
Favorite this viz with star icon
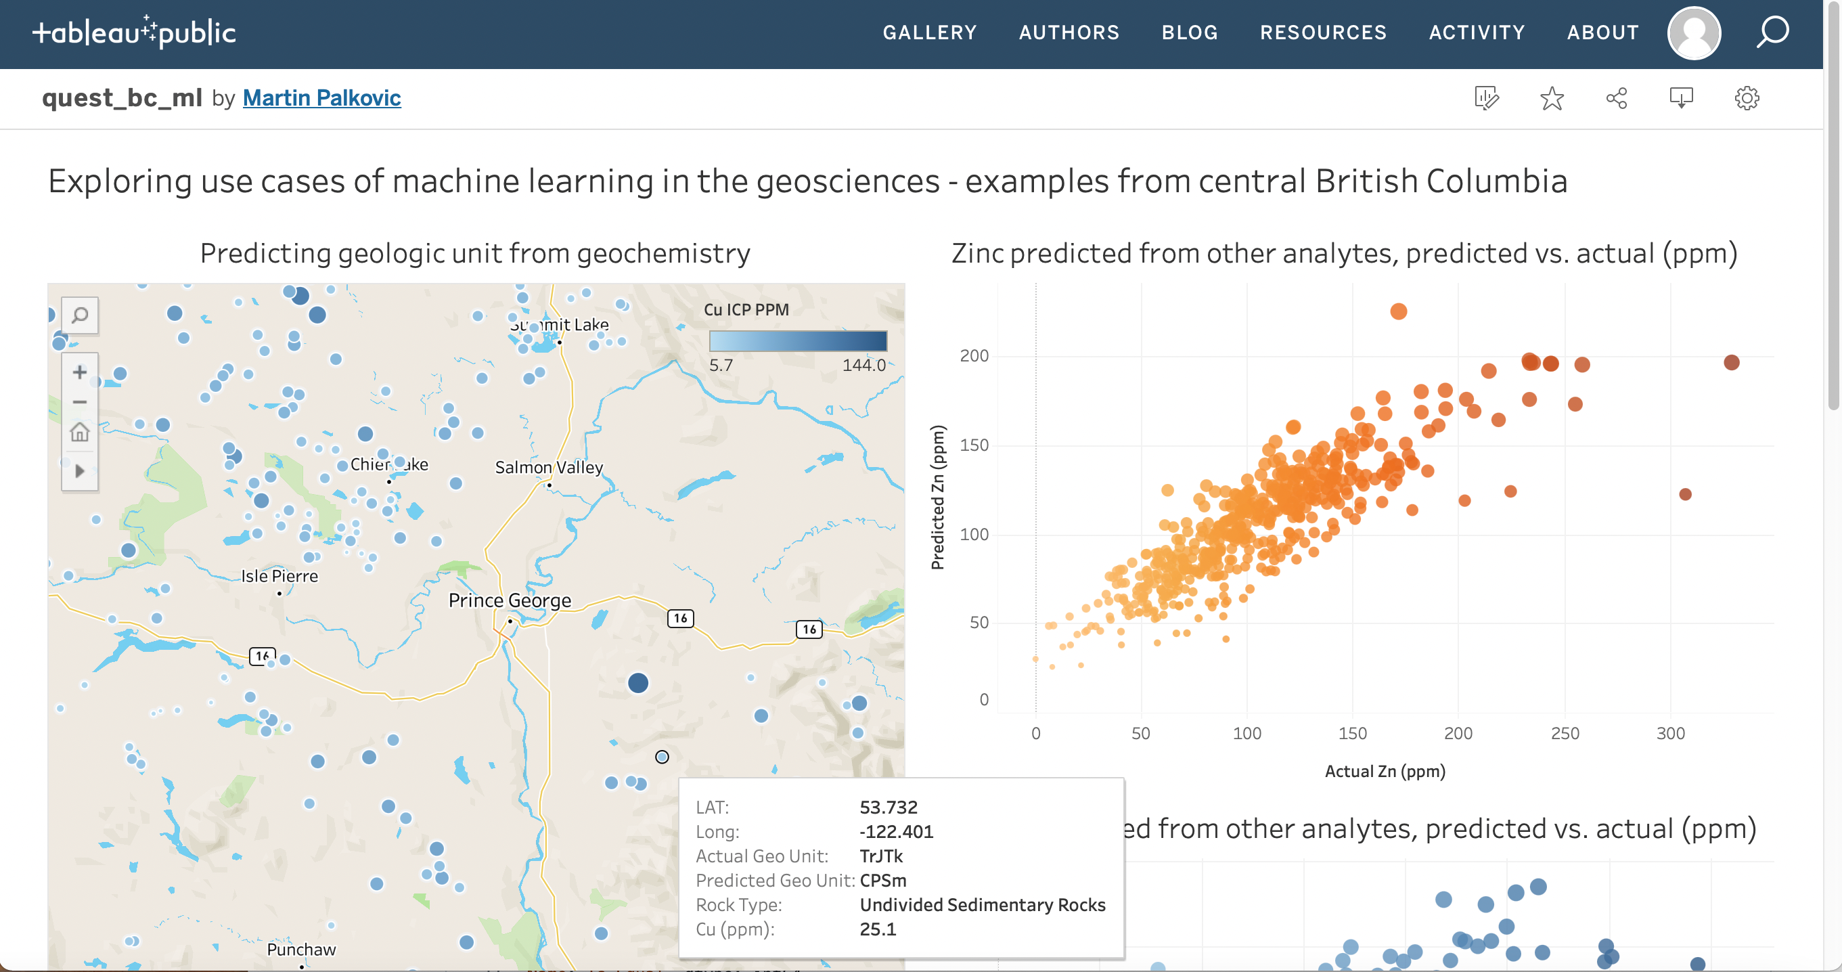click(1551, 98)
